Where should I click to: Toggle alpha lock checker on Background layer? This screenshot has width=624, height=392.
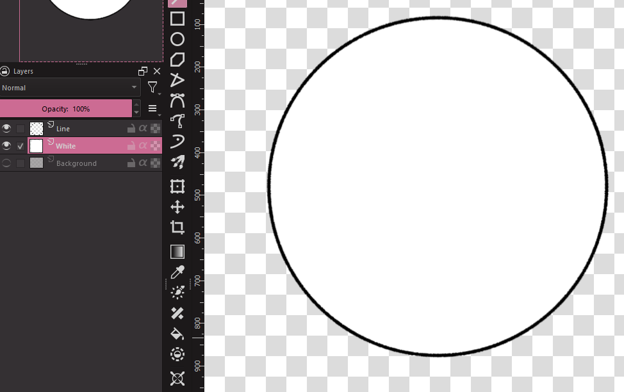(x=156, y=162)
